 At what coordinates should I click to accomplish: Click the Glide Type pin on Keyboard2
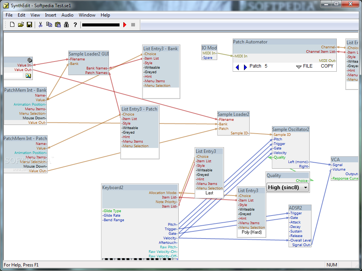point(112,211)
